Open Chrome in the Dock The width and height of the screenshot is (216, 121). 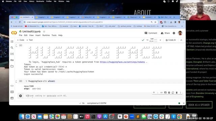[180, 117]
